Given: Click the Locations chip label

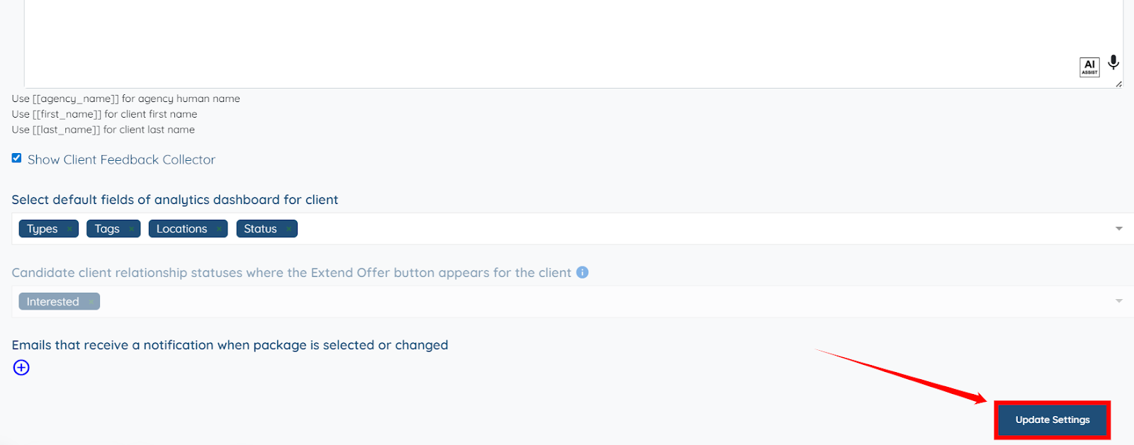Looking at the screenshot, I should [x=181, y=229].
